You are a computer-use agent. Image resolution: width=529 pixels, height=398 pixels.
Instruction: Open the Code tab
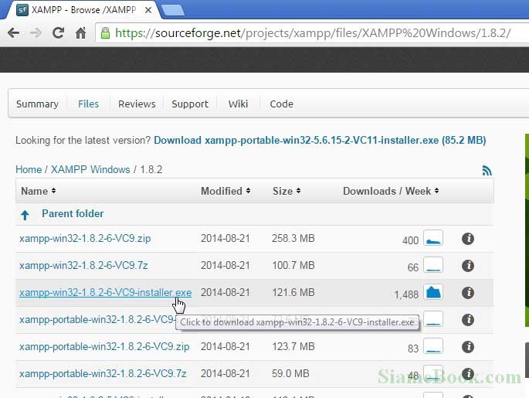coord(281,104)
